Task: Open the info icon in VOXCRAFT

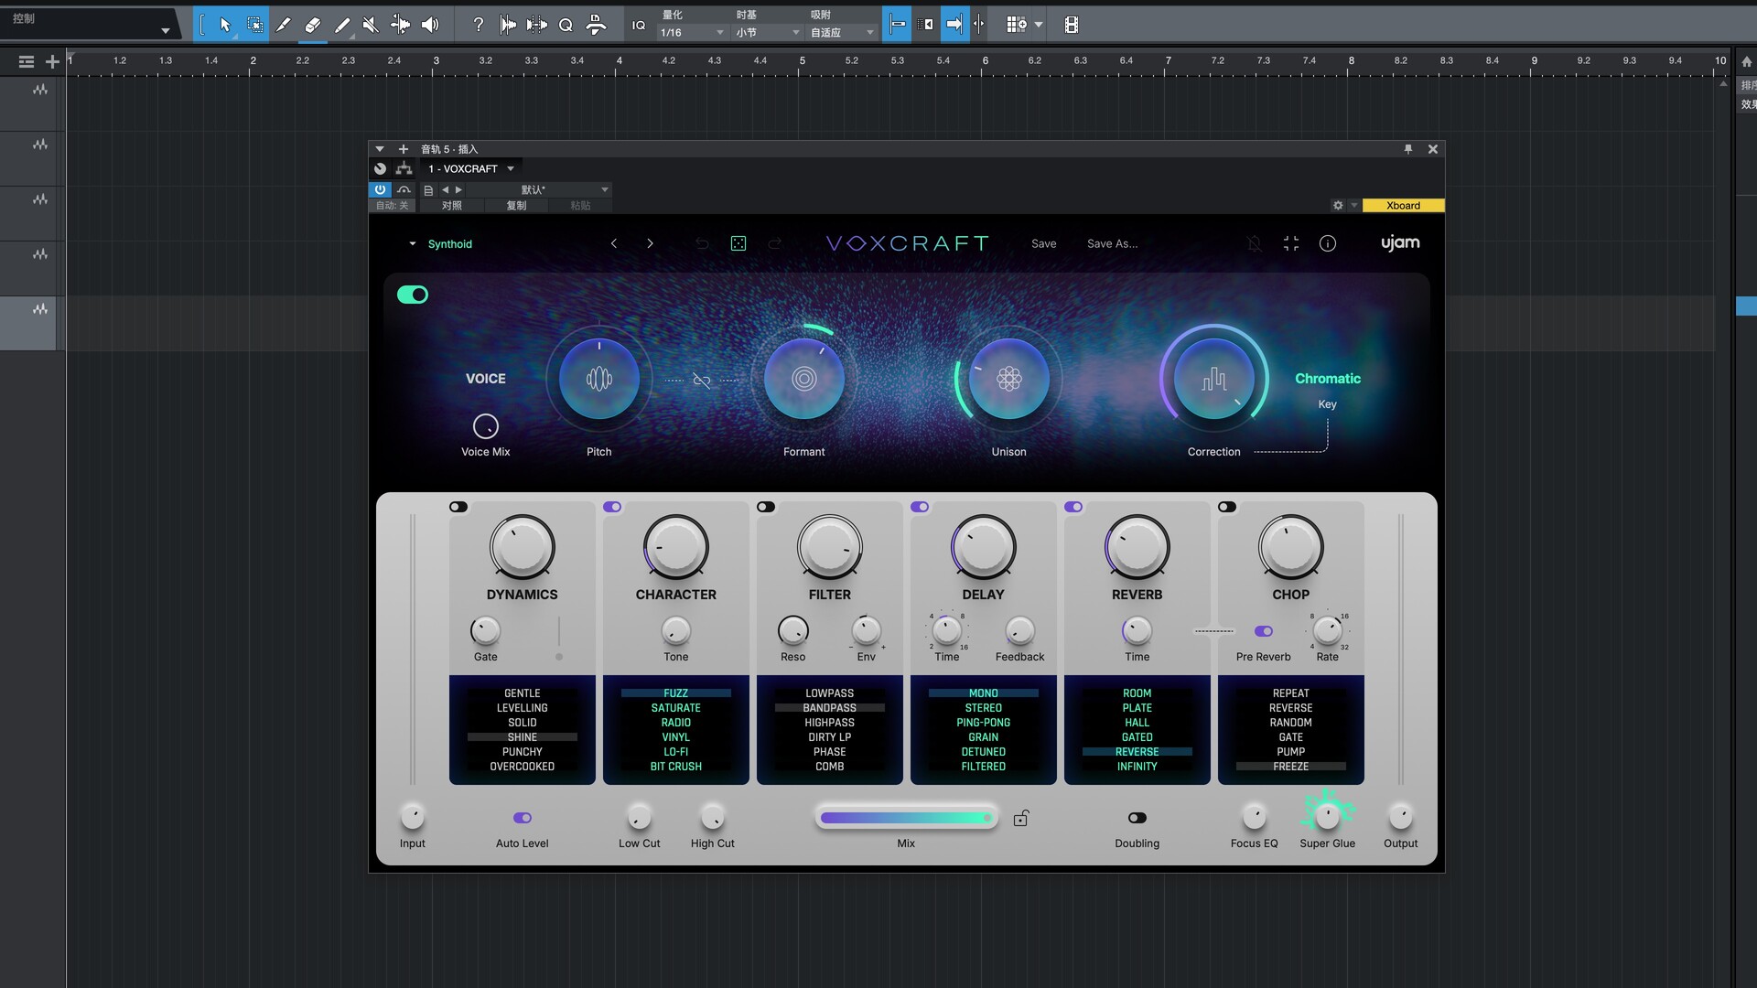Action: point(1328,243)
